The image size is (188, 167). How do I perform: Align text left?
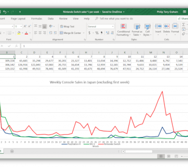coord(36,33)
